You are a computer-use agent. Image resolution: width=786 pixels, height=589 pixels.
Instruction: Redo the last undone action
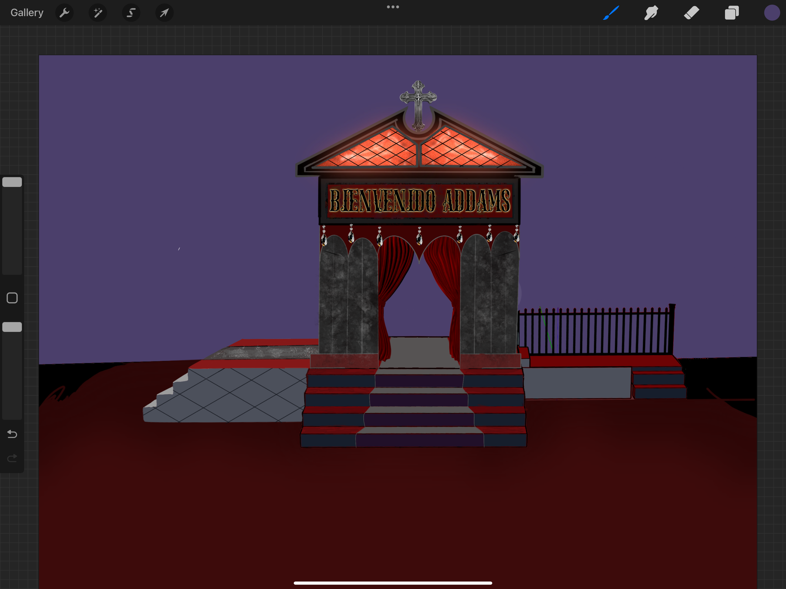pyautogui.click(x=12, y=458)
